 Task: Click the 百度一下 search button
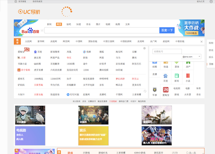click(x=167, y=30)
